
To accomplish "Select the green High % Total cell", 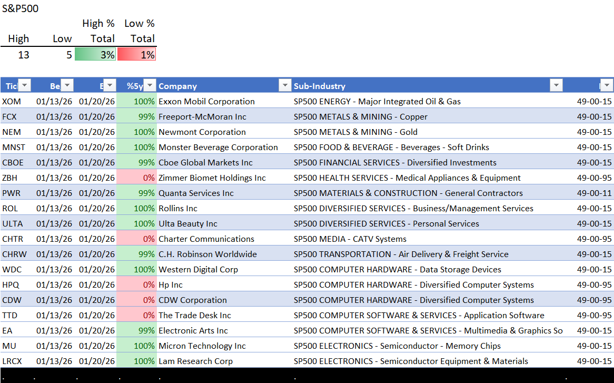I will tap(95, 54).
